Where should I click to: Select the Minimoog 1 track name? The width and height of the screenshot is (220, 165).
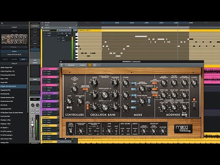click(x=49, y=30)
